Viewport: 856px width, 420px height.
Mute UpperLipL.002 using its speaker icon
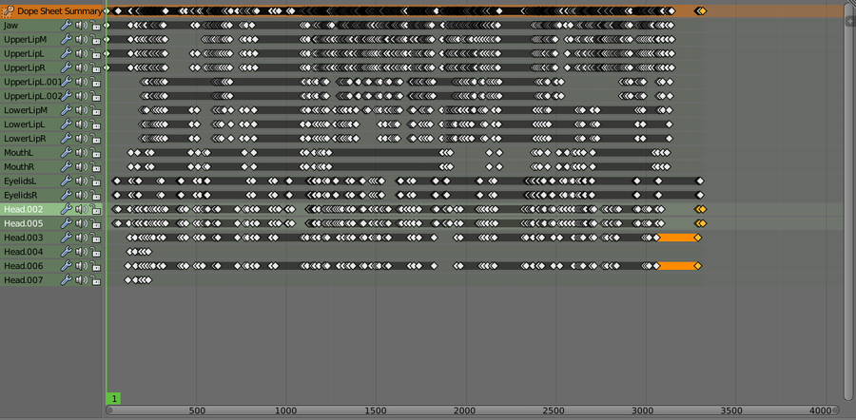point(82,96)
